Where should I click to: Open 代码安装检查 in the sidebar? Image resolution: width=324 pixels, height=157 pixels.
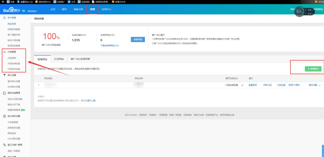14,64
